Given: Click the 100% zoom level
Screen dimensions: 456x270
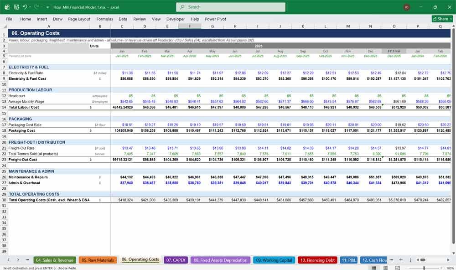Looking at the screenshot, I should tap(450, 268).
